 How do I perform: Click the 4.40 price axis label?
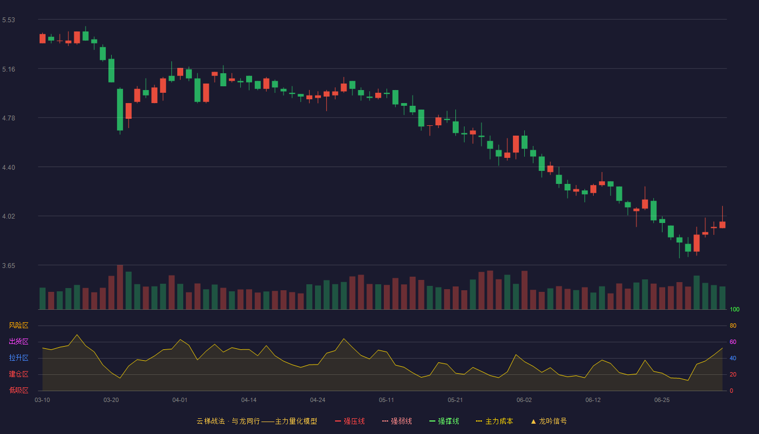click(x=9, y=168)
